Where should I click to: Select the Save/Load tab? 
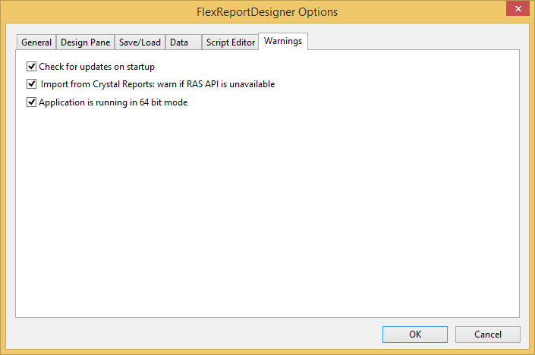[x=140, y=42]
